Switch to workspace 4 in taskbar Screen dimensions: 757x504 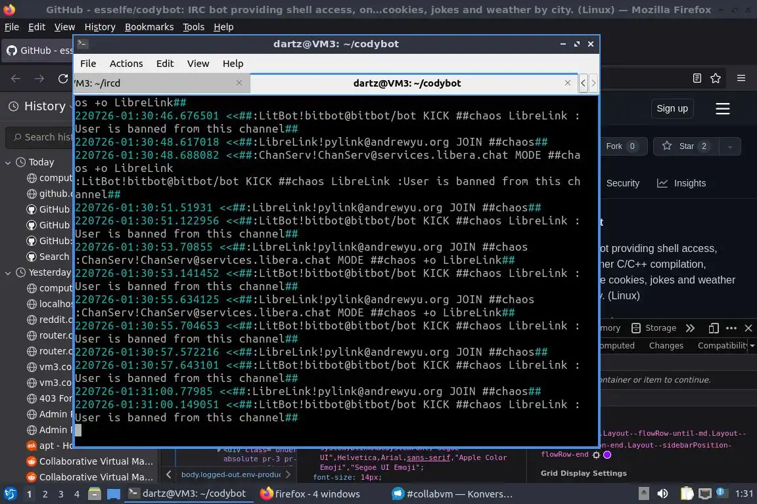coord(76,494)
